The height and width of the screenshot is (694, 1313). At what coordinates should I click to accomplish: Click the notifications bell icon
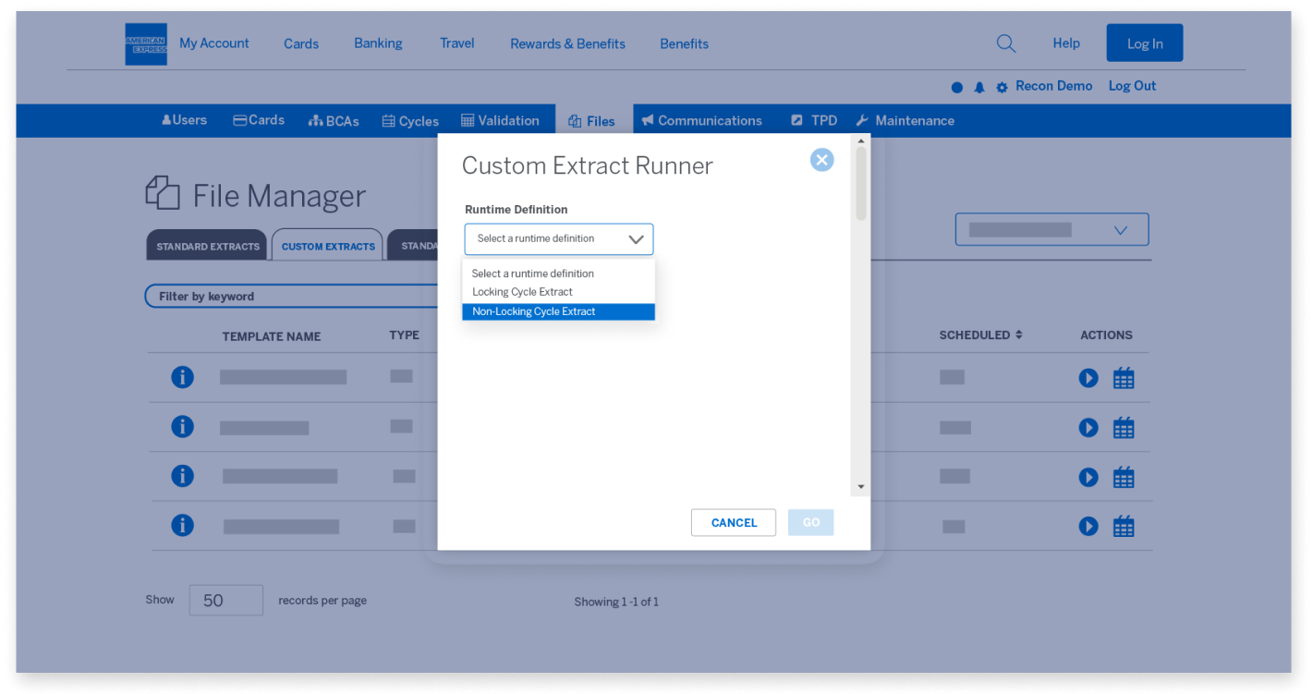tap(979, 86)
